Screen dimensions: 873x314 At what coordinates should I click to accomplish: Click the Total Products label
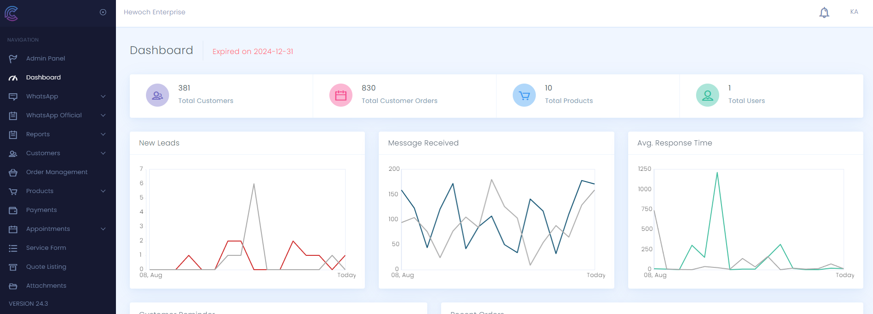coord(569,101)
